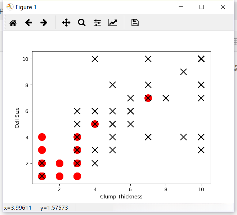Click the matplotlib Figure 1 window icon
The image size is (237, 215).
pos(10,7)
